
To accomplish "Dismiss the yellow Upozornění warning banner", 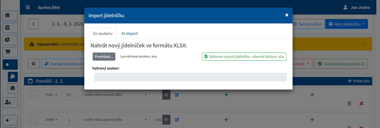I will (x=365, y=44).
